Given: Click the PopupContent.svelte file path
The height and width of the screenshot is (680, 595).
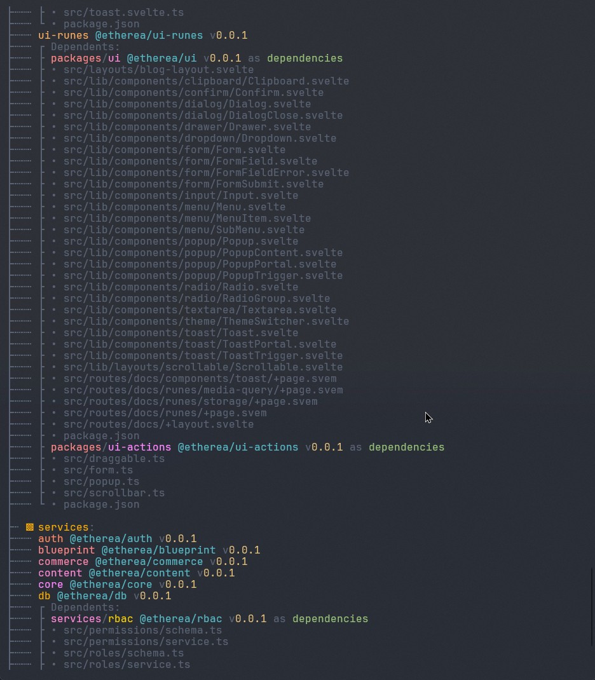Looking at the screenshot, I should click(x=203, y=253).
